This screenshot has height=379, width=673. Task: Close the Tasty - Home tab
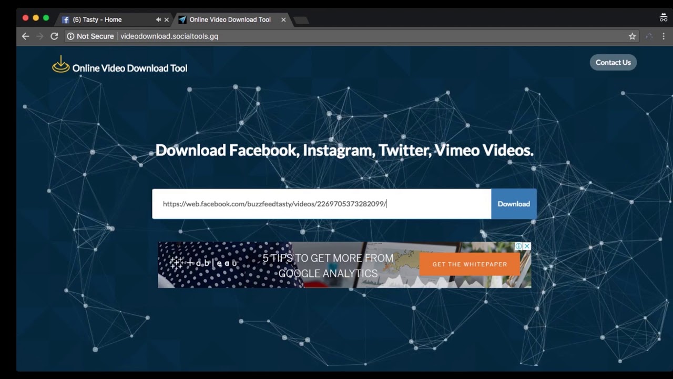(167, 19)
